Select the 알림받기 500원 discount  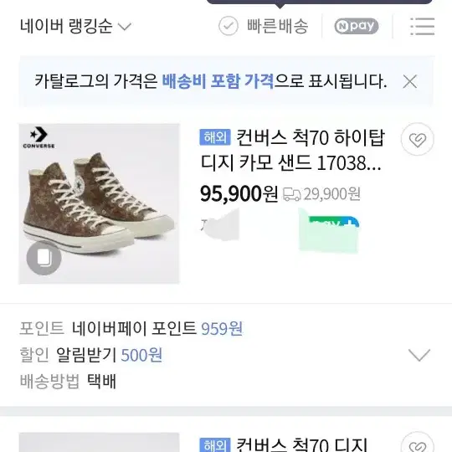pyautogui.click(x=109, y=355)
